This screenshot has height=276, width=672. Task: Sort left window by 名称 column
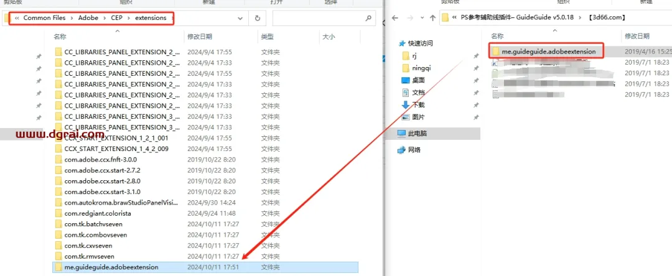click(60, 37)
